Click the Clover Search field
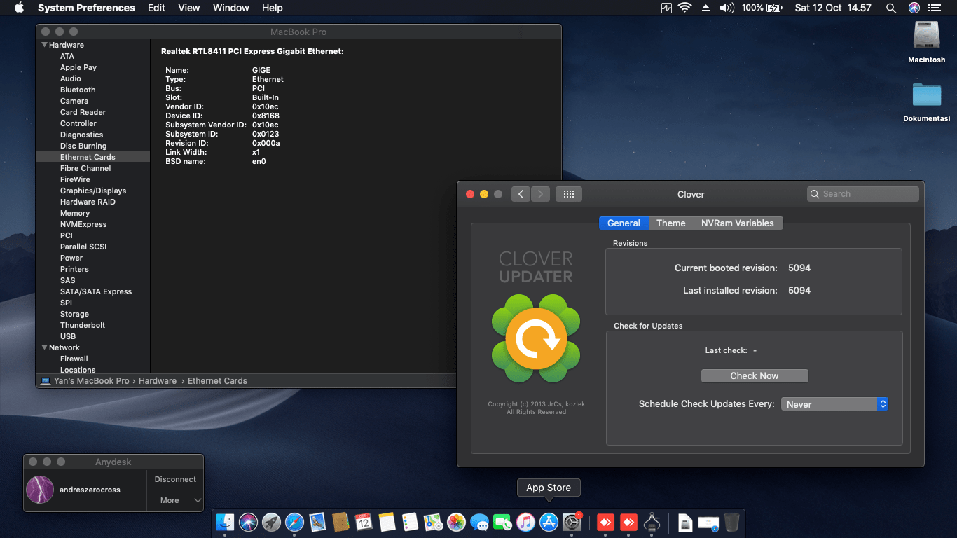 pos(862,194)
